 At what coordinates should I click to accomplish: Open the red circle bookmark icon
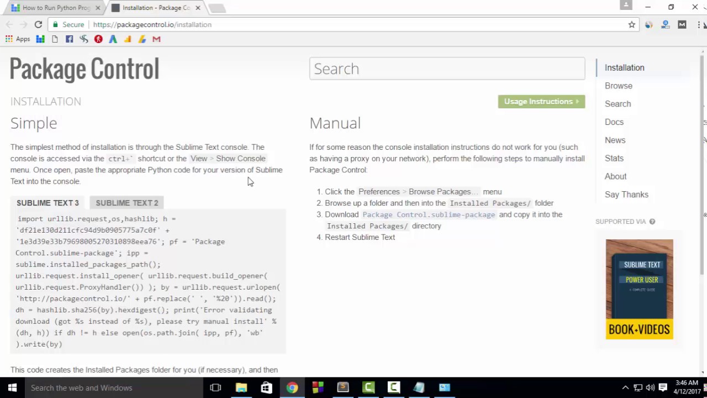click(x=98, y=39)
